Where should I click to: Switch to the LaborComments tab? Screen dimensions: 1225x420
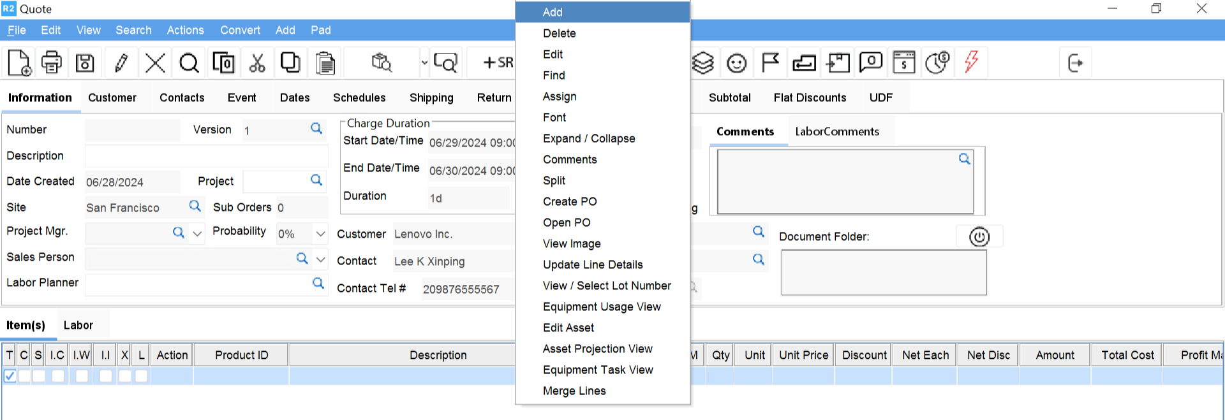tap(836, 131)
